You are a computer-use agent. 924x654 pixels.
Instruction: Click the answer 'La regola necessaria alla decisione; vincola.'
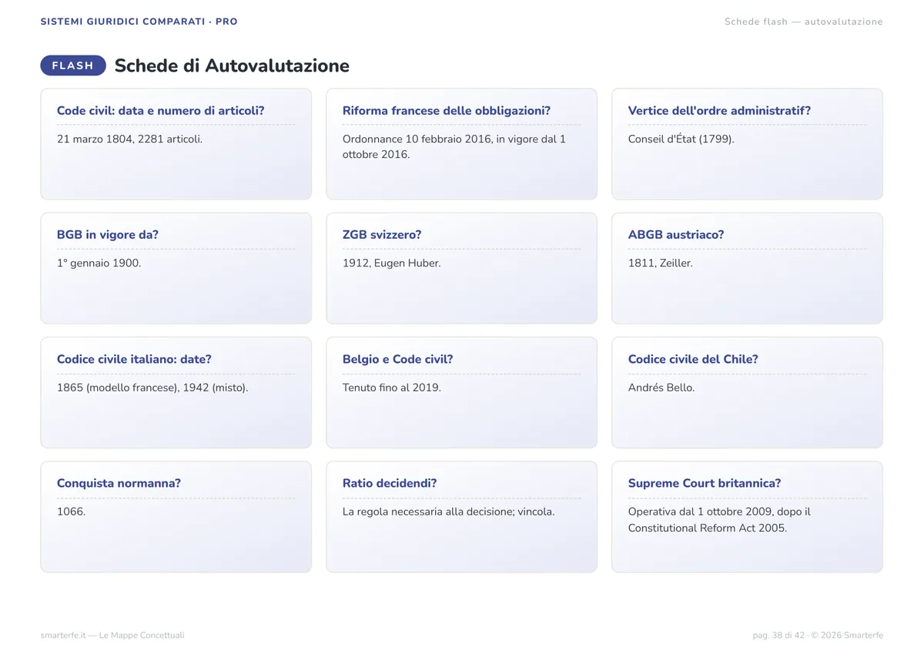click(x=449, y=511)
